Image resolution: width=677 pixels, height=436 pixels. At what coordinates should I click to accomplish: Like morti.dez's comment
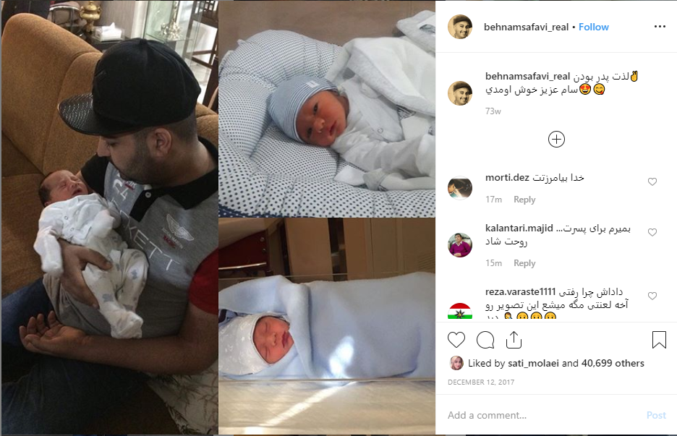(x=652, y=181)
